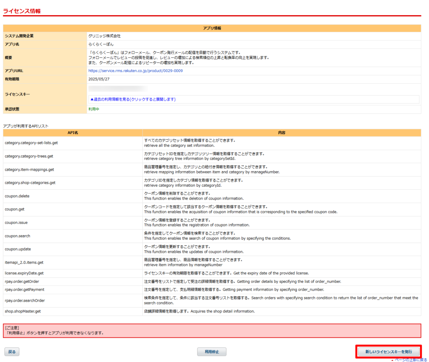
Task: Select the coupon.delete API row name
Action: (17, 196)
